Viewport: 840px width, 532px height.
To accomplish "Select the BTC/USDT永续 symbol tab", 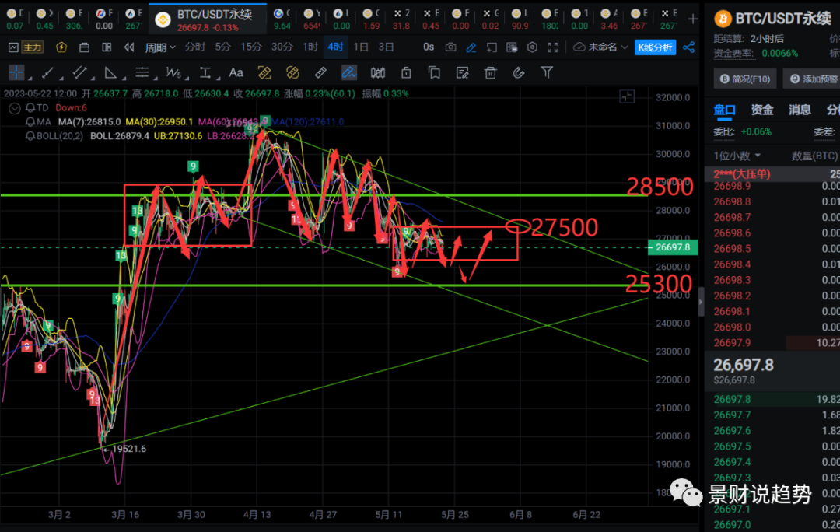I will [208, 19].
